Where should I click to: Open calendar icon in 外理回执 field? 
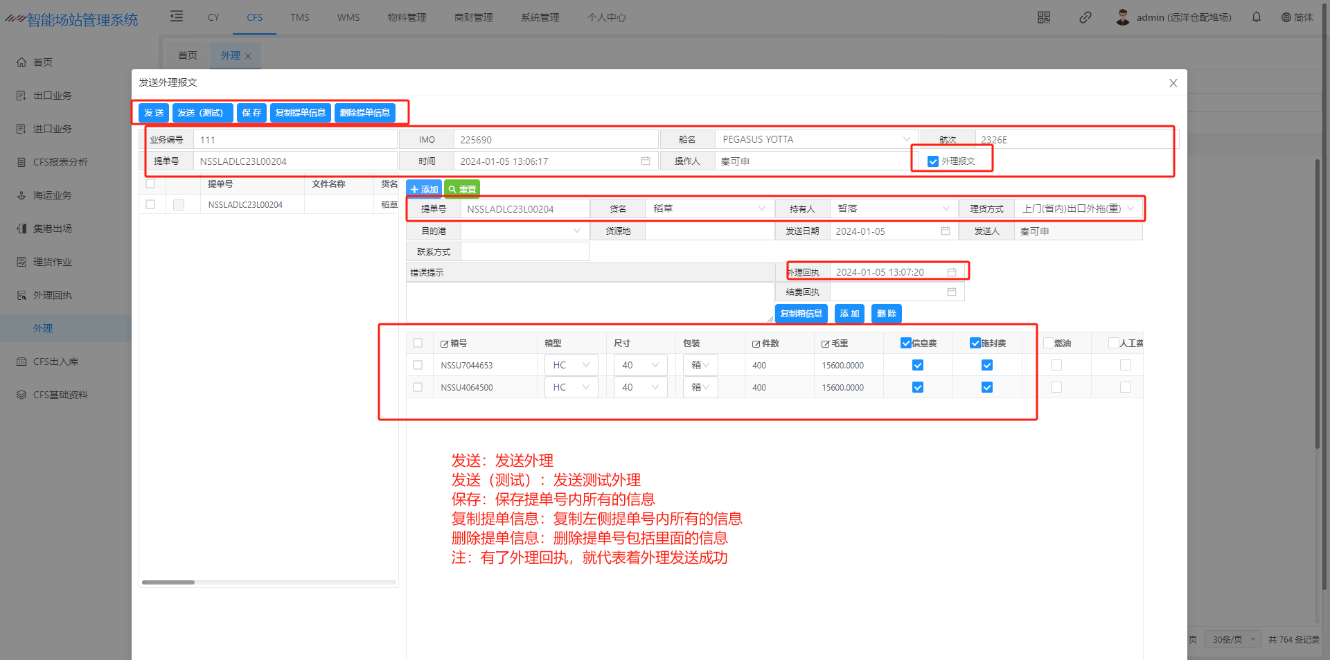951,272
